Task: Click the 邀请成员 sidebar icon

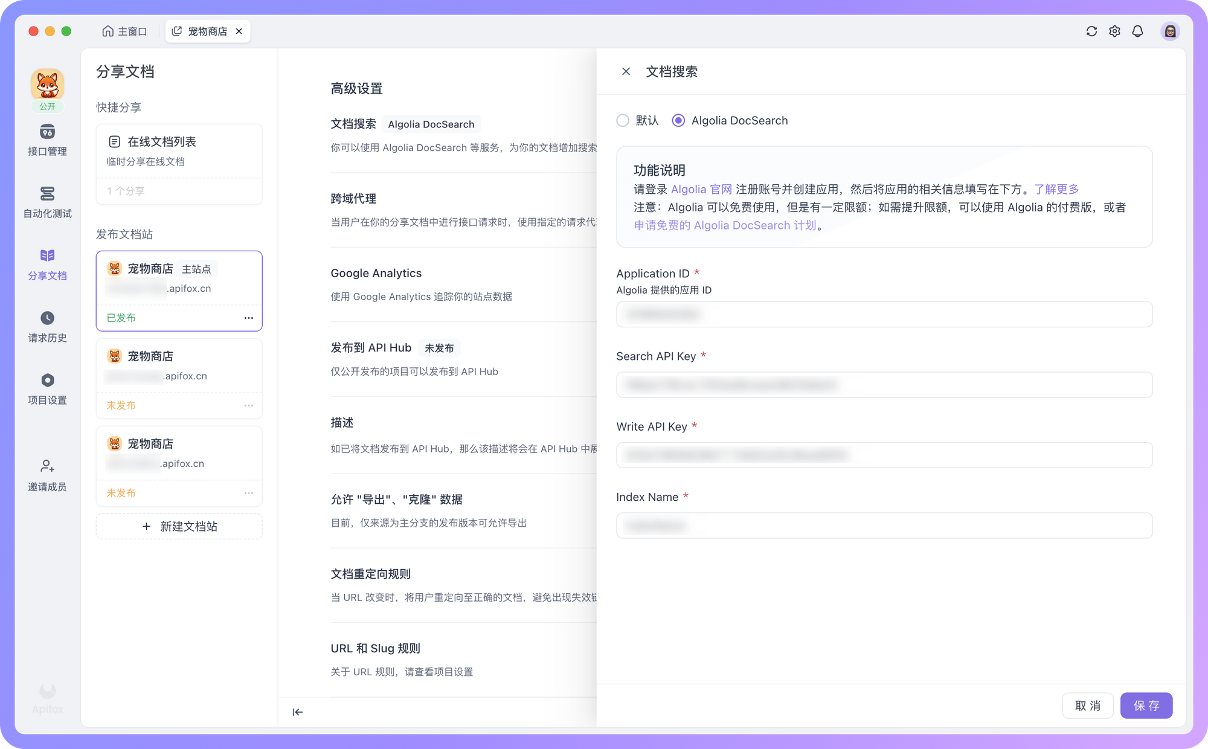Action: [47, 475]
